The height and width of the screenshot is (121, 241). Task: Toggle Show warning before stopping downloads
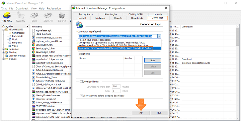(x=81, y=96)
